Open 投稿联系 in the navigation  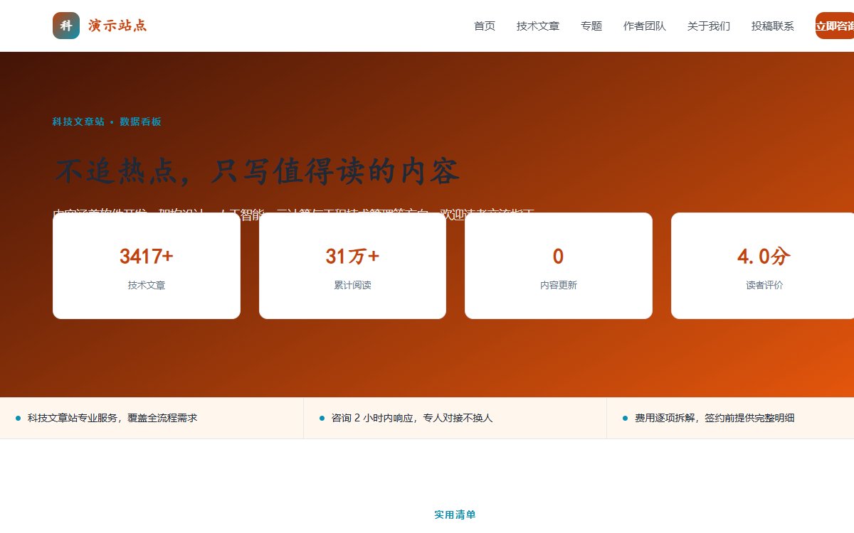[773, 26]
